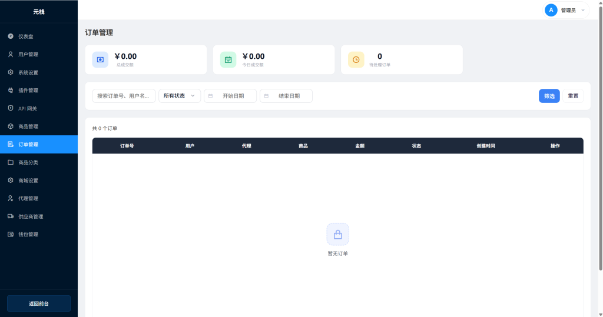Click the 系统设置 gear icon

11,72
